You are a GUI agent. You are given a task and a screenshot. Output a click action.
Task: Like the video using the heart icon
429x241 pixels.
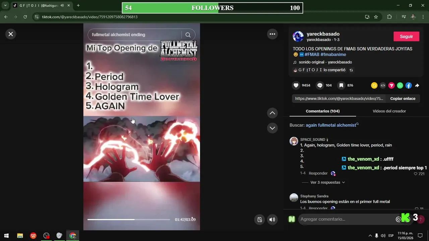pyautogui.click(x=296, y=85)
